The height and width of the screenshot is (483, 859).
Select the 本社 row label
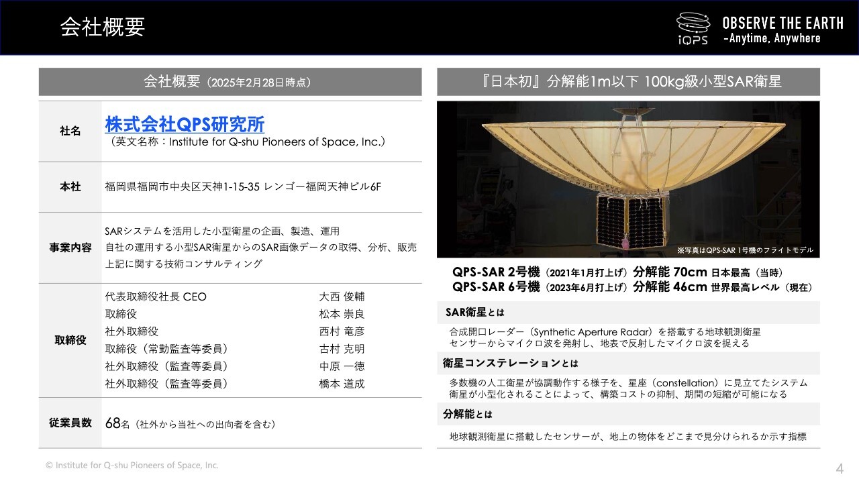point(70,187)
